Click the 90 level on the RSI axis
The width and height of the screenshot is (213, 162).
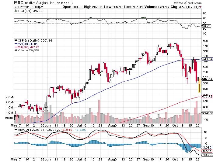click(204, 13)
